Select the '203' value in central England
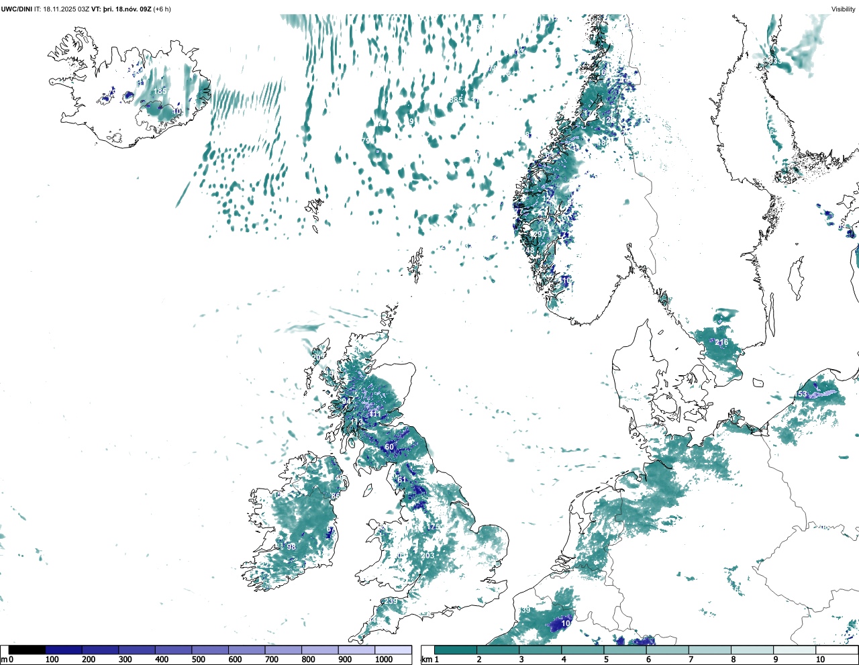 [427, 556]
